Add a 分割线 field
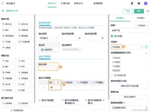Viewport: 150px width, 112px height. [8, 47]
